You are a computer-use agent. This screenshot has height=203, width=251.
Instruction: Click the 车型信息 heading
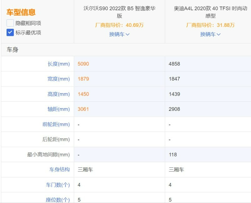pos(21,12)
